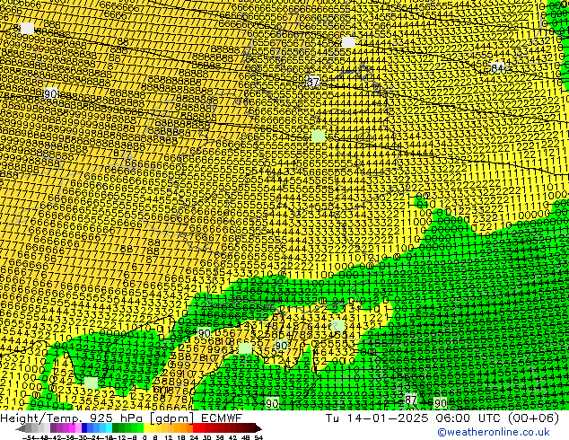569x440 pixels.
Task: Click the '-54' legend scale value
Action: (29, 437)
